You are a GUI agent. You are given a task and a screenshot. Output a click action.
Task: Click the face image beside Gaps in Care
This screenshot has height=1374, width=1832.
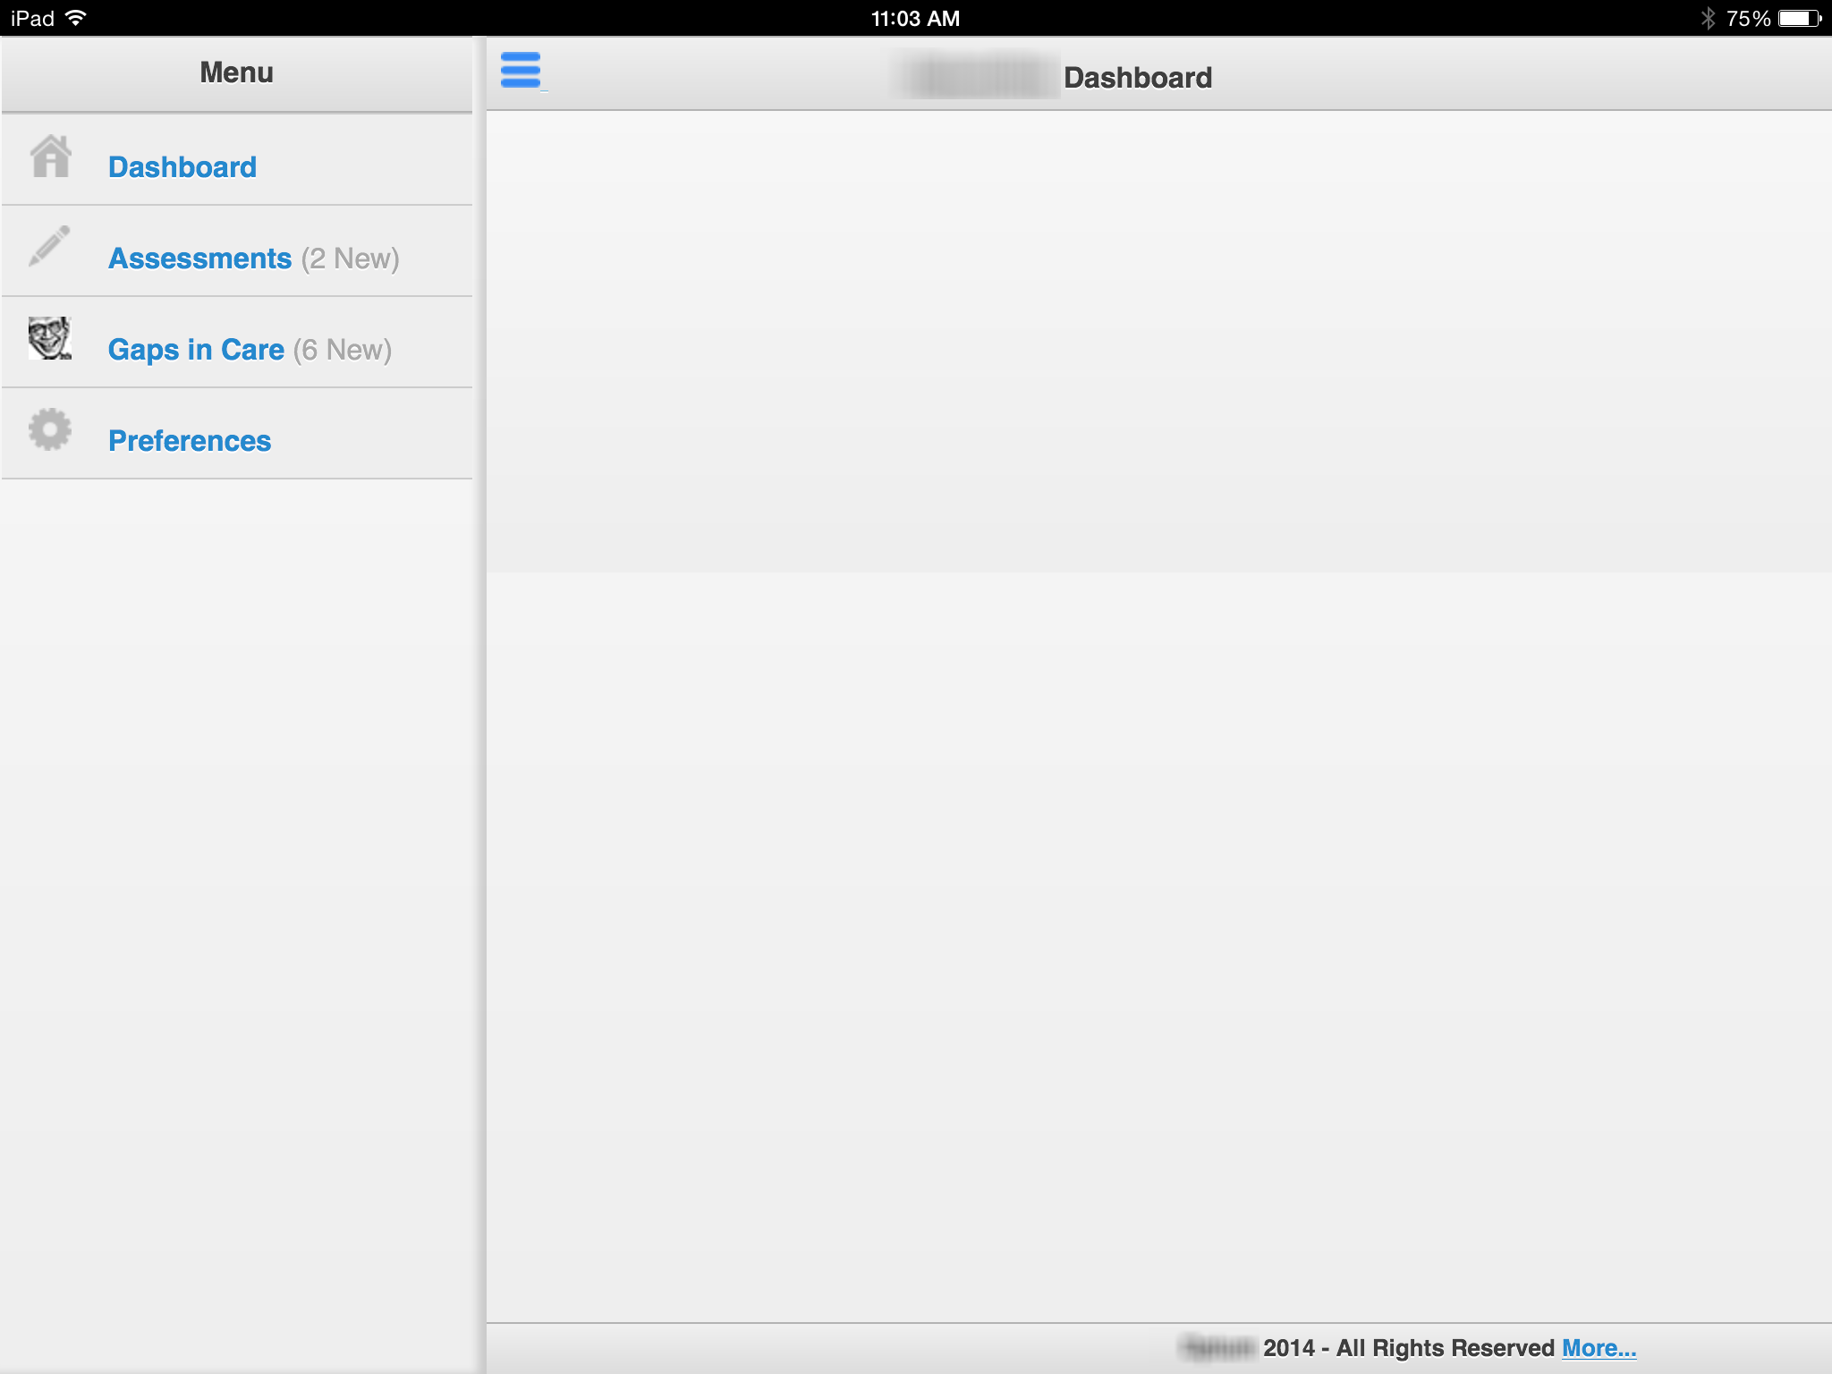pos(49,338)
